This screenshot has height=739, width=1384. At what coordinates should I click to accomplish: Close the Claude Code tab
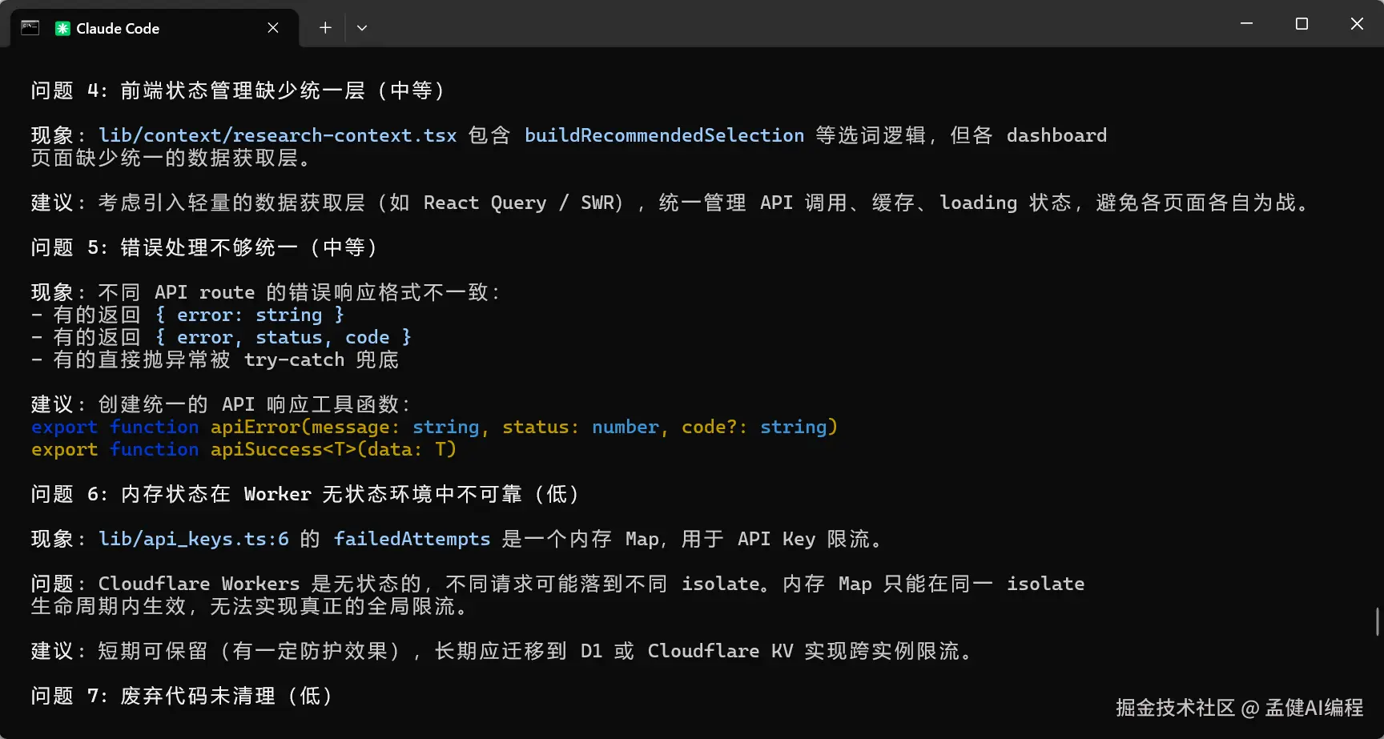point(273,28)
